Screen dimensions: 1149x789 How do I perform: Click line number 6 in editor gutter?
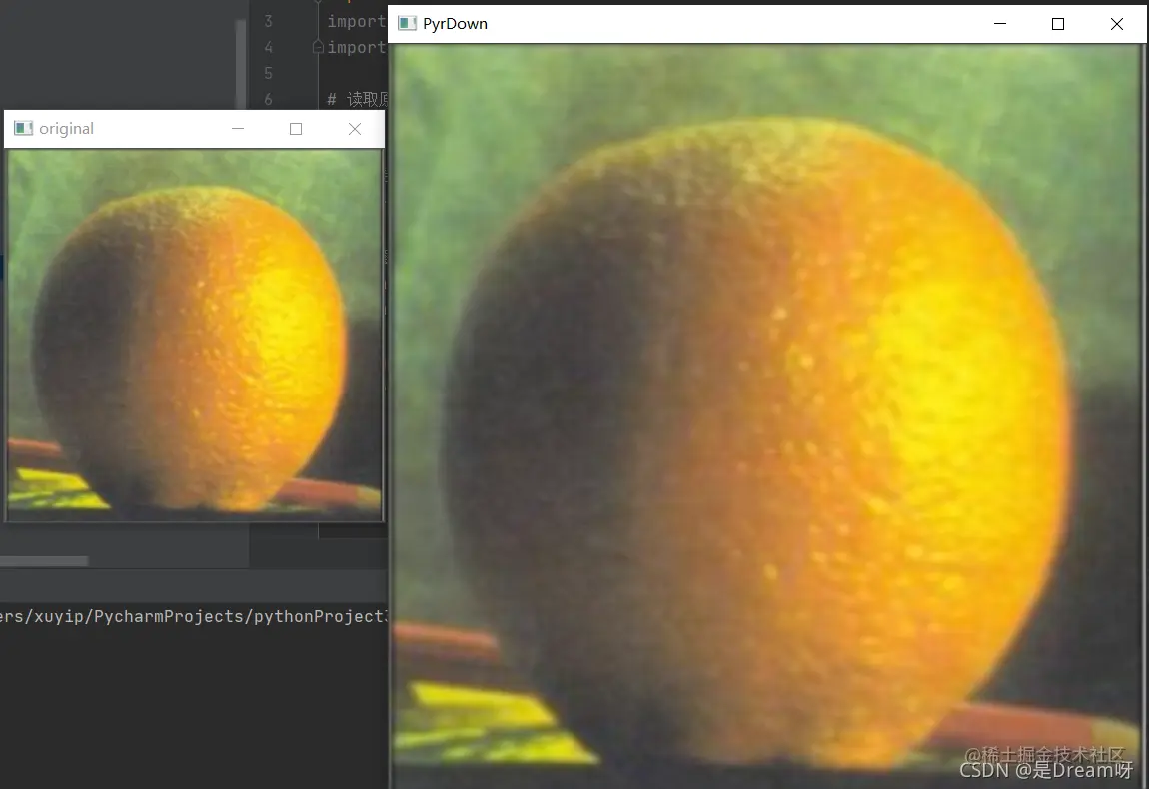pyautogui.click(x=268, y=99)
